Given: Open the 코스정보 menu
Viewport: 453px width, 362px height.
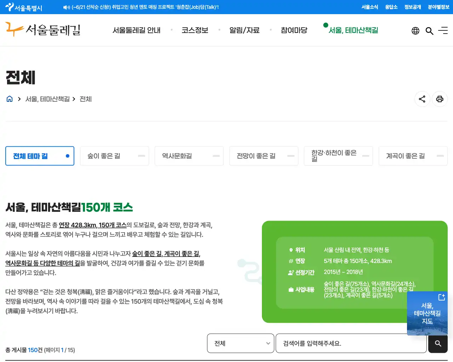Looking at the screenshot, I should (x=195, y=30).
